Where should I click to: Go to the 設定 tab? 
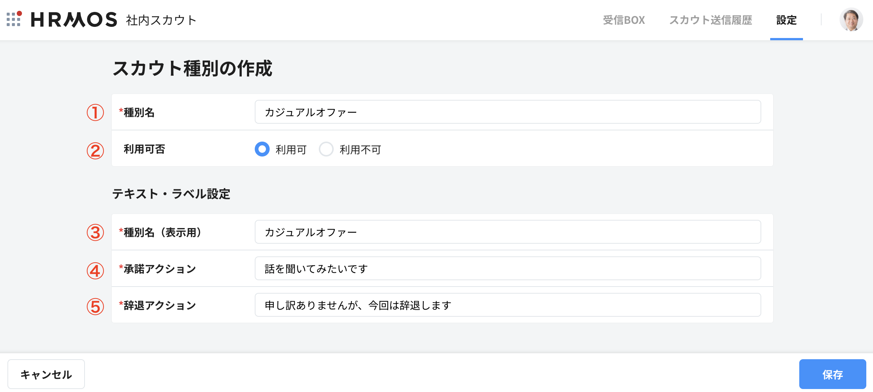(x=786, y=20)
